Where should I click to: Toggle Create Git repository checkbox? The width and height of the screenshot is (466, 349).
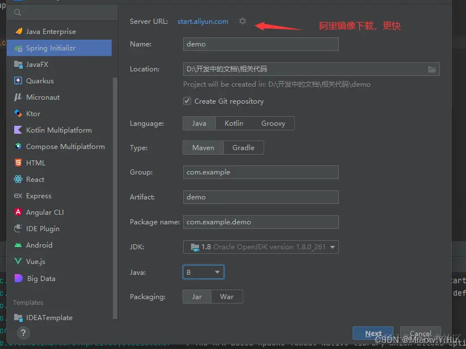tap(187, 101)
